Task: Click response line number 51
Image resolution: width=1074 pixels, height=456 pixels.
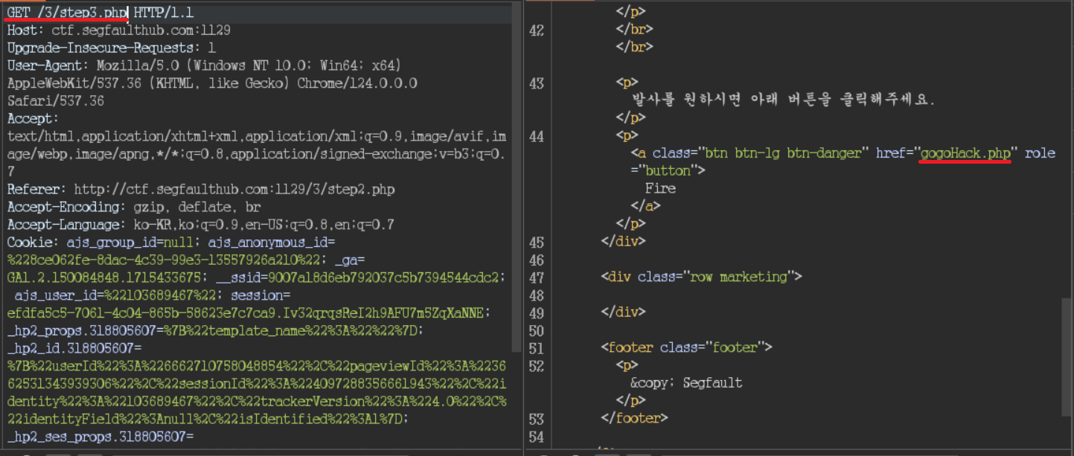Action: 536,348
